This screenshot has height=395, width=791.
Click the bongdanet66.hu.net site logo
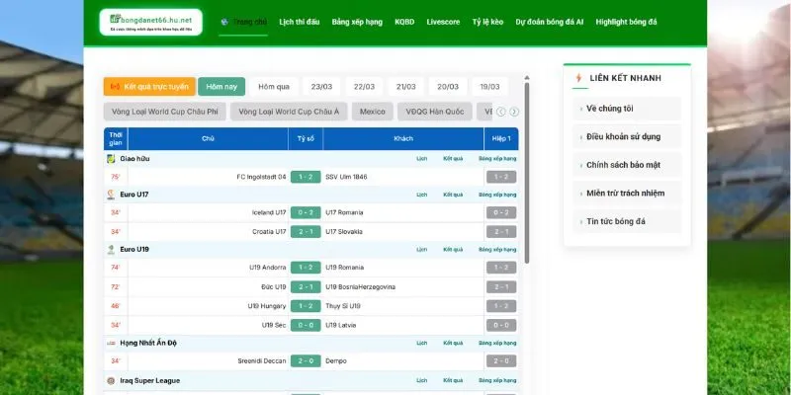151,22
